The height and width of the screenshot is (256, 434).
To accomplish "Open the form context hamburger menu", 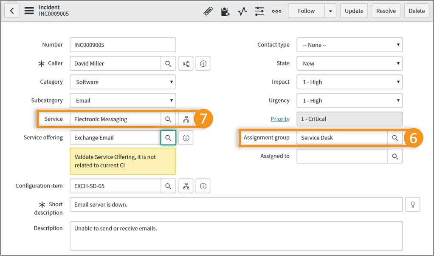I will click(x=29, y=11).
